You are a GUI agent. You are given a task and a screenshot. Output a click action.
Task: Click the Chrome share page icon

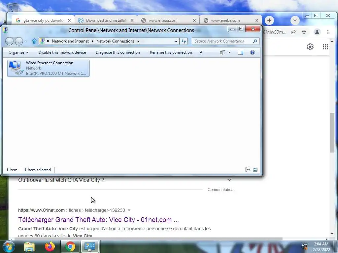pyautogui.click(x=293, y=32)
